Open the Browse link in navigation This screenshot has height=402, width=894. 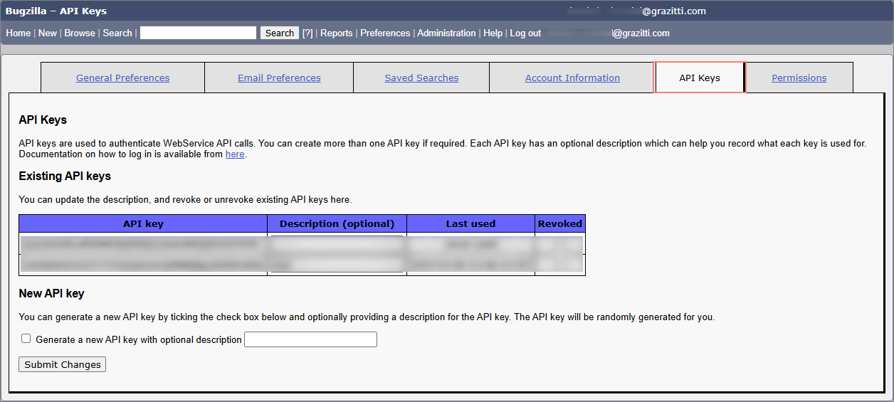(80, 33)
